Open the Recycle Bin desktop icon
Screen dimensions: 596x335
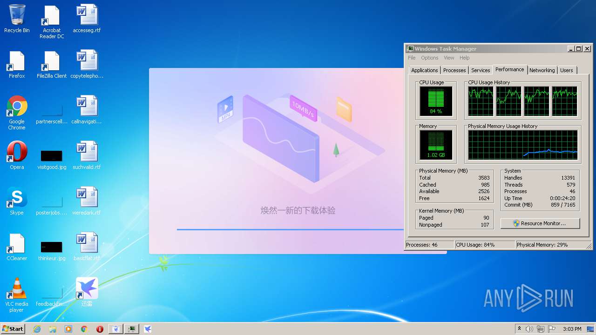pyautogui.click(x=17, y=19)
